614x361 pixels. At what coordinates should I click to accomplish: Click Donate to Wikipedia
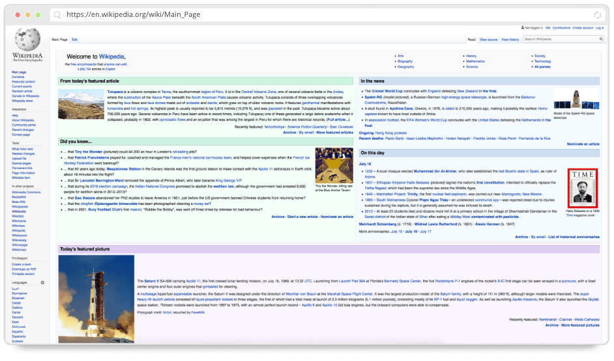(25, 96)
